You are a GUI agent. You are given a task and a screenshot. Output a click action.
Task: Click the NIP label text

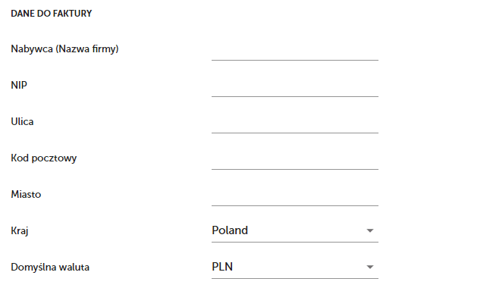19,85
